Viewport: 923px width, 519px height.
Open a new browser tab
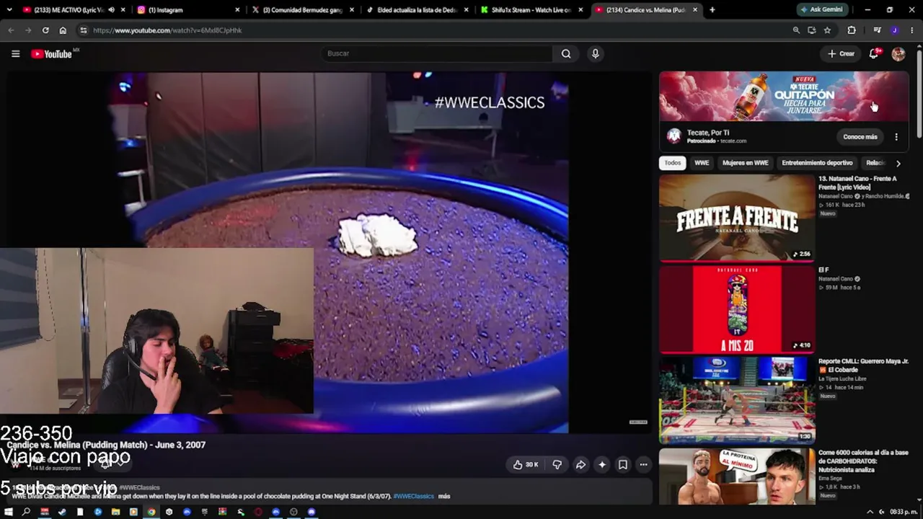pyautogui.click(x=712, y=10)
